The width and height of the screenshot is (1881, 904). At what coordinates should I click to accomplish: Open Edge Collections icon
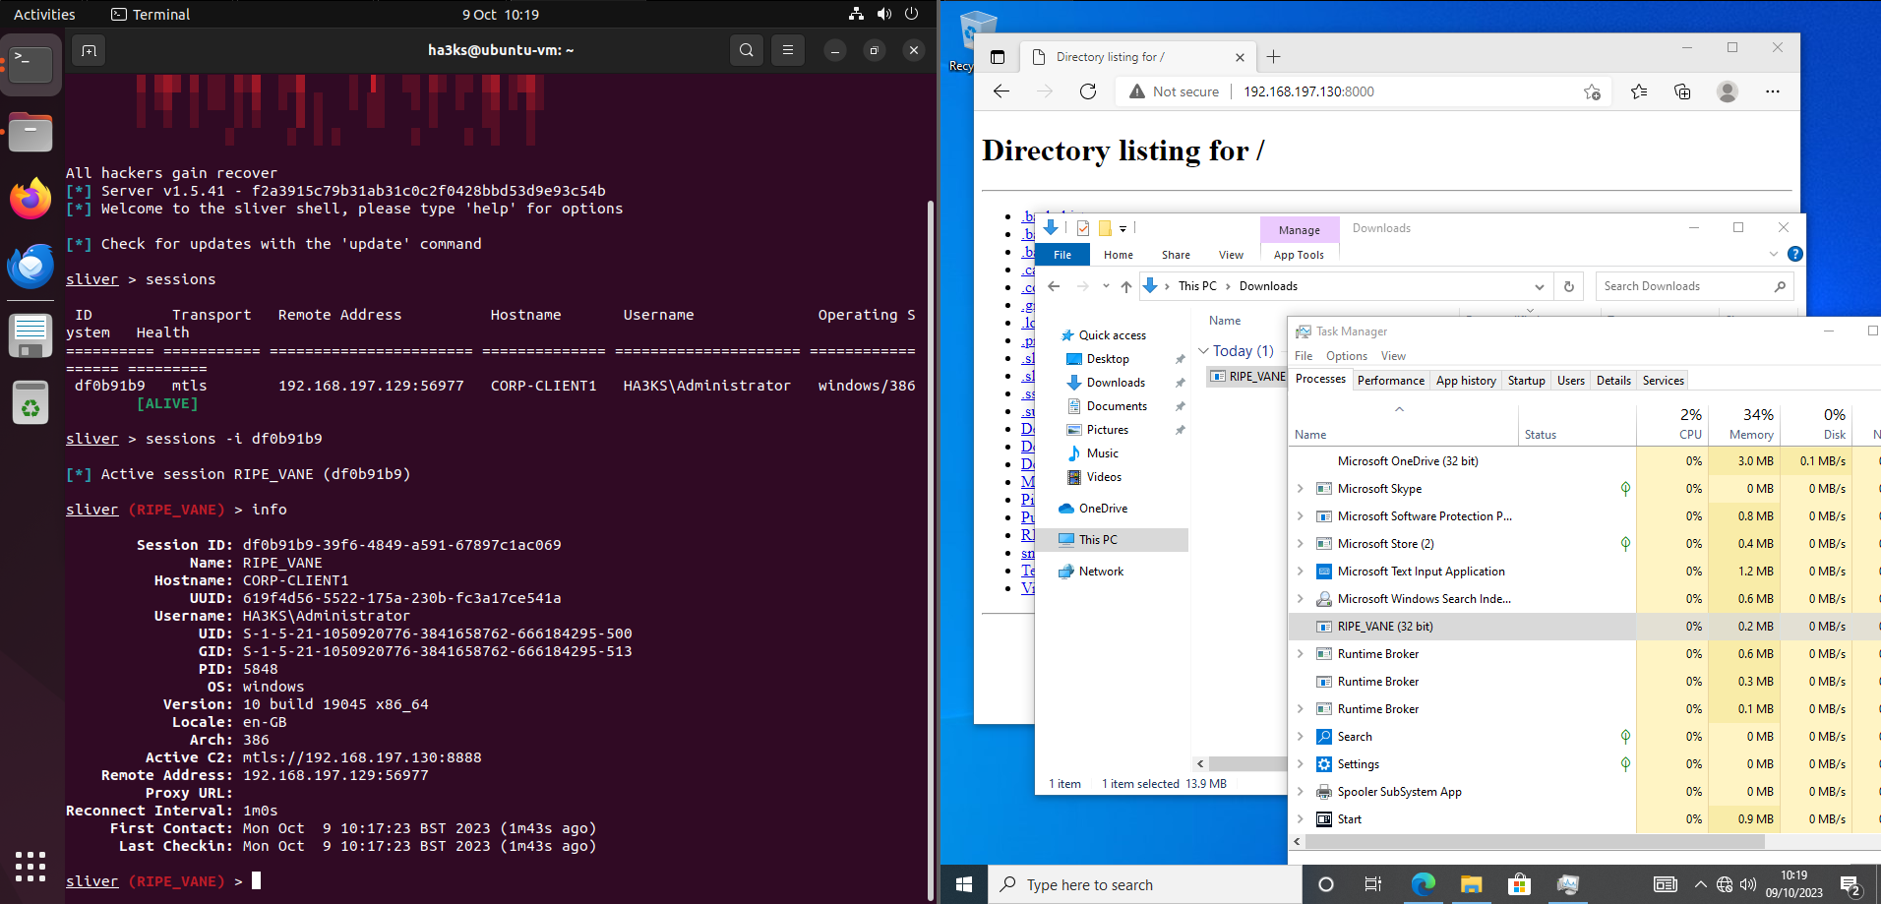click(1682, 91)
